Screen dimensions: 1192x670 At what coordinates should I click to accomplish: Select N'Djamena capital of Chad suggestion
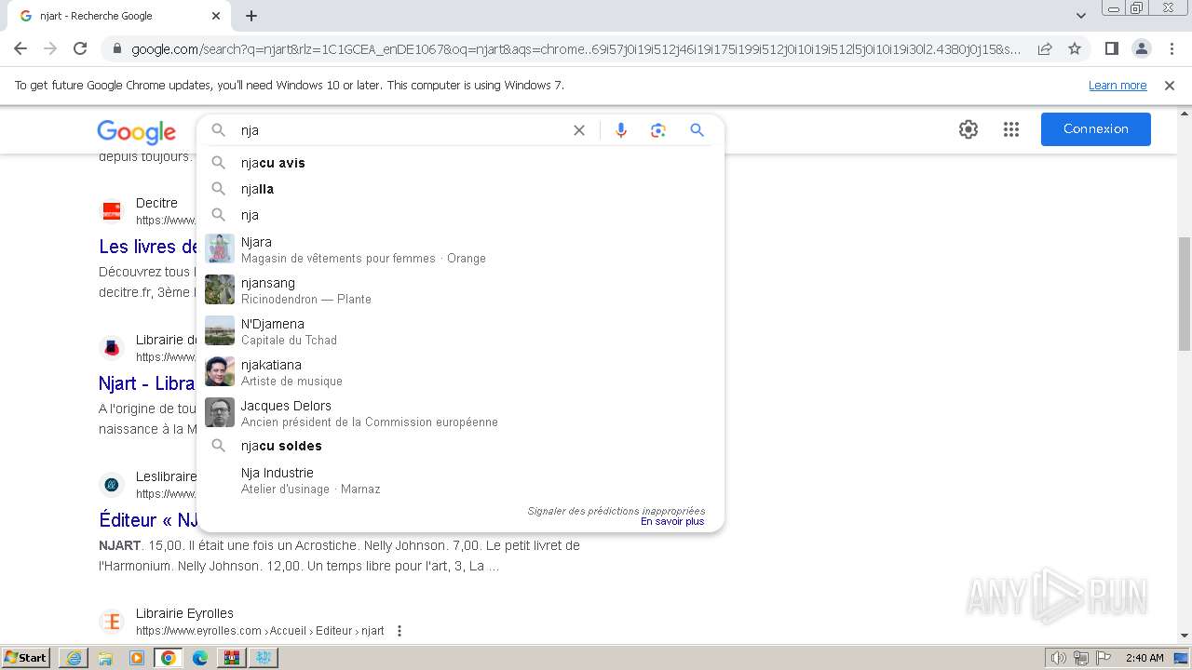[x=460, y=331]
